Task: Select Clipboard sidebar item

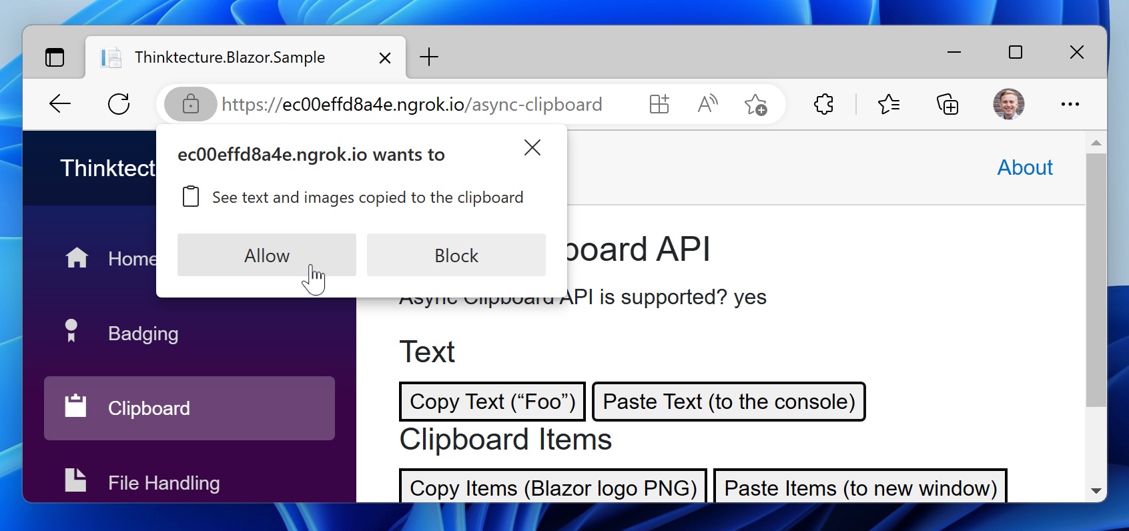Action: [x=190, y=408]
